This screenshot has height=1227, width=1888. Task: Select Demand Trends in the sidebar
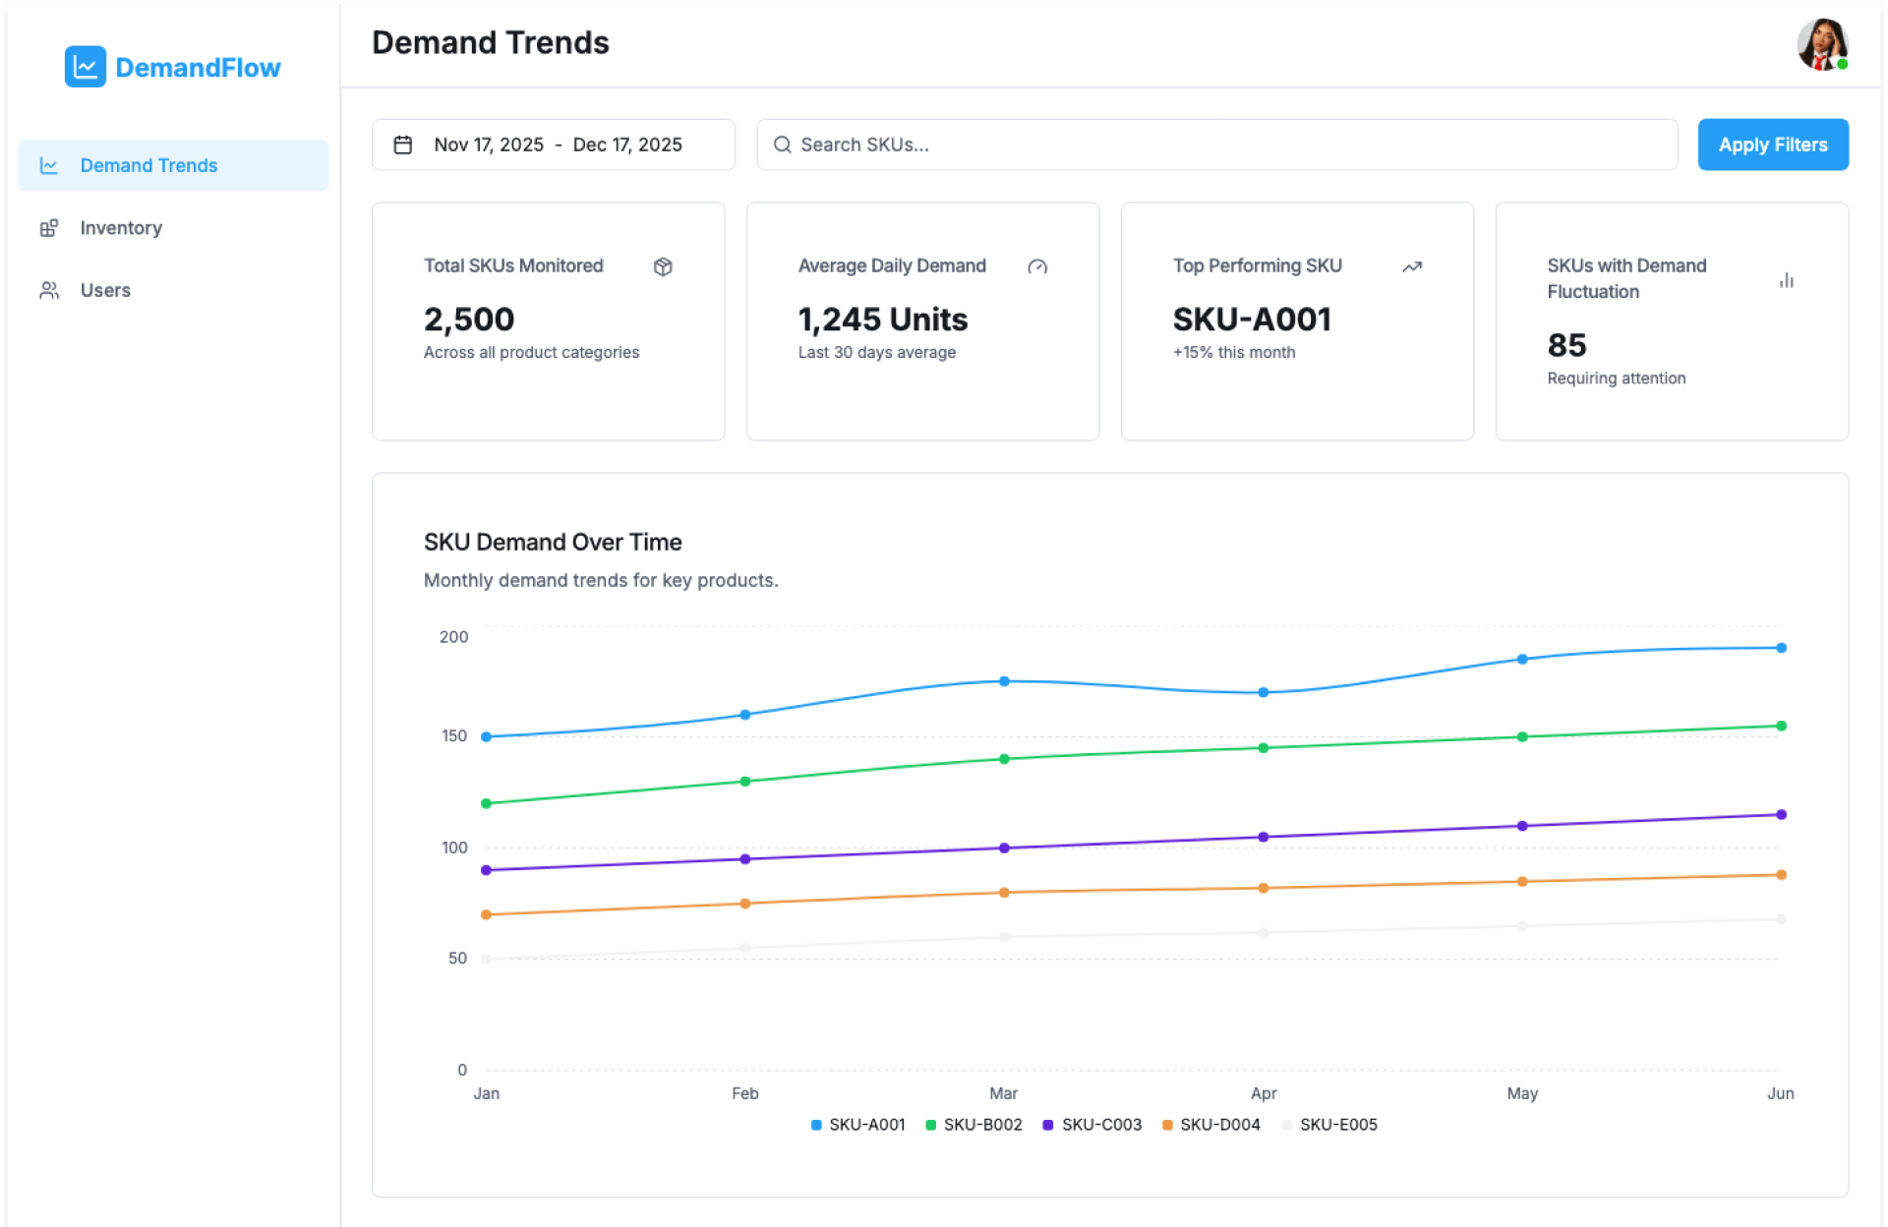tap(147, 165)
